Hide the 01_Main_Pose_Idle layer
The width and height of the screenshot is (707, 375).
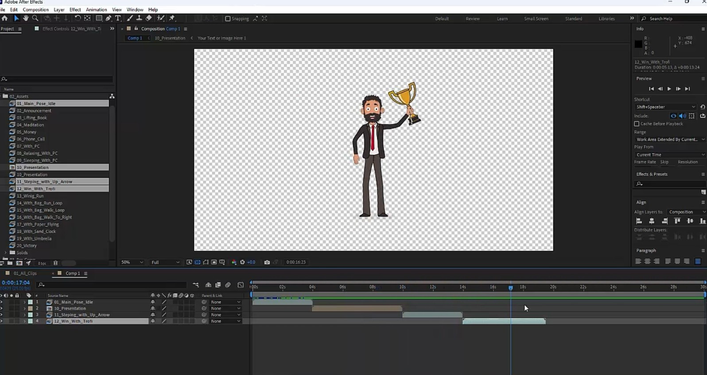[1, 302]
